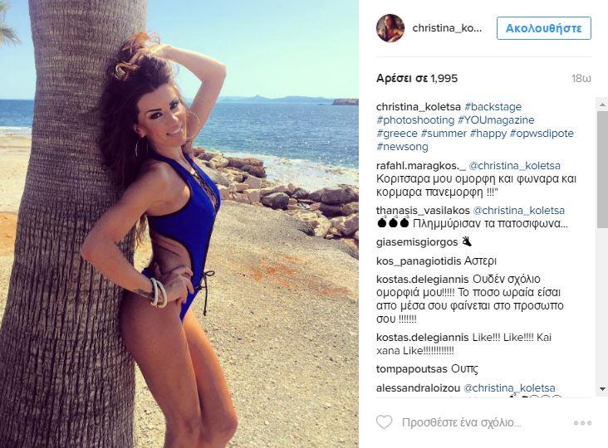
Task: Click the heart like icon
Action: tap(385, 422)
